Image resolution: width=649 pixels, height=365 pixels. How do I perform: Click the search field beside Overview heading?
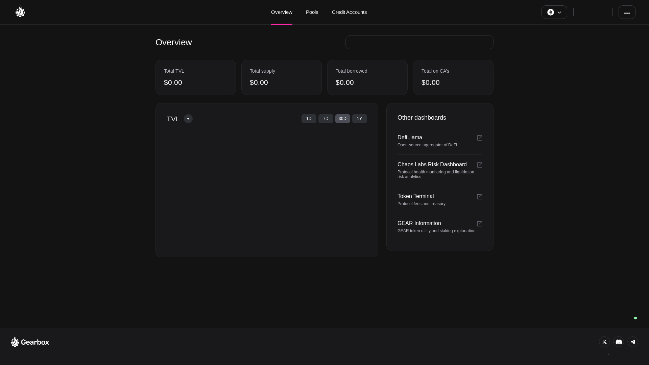[419, 42]
